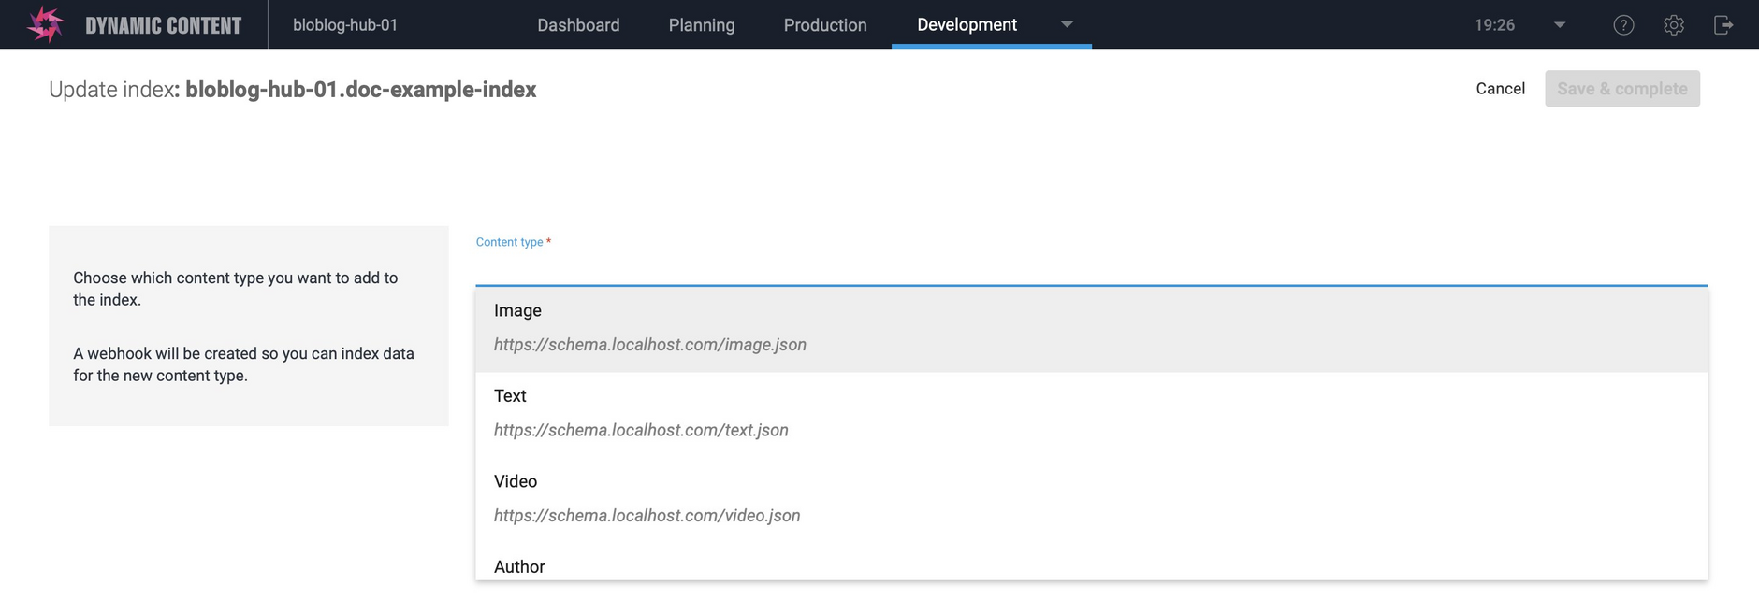Go to the Planning tab
The image size is (1759, 613).
701,25
